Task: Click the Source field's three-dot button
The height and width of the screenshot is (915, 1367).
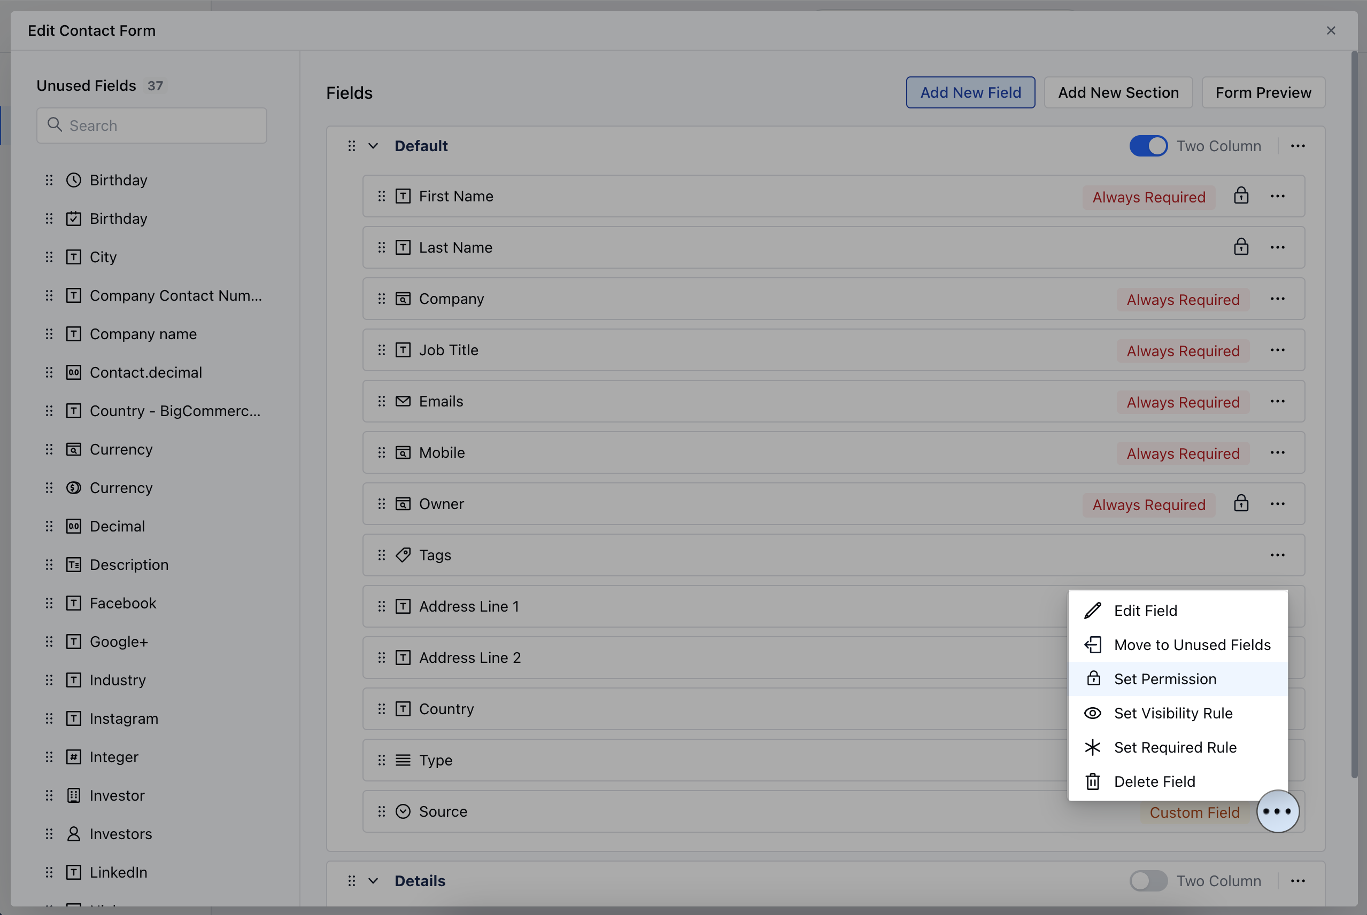Action: tap(1277, 812)
